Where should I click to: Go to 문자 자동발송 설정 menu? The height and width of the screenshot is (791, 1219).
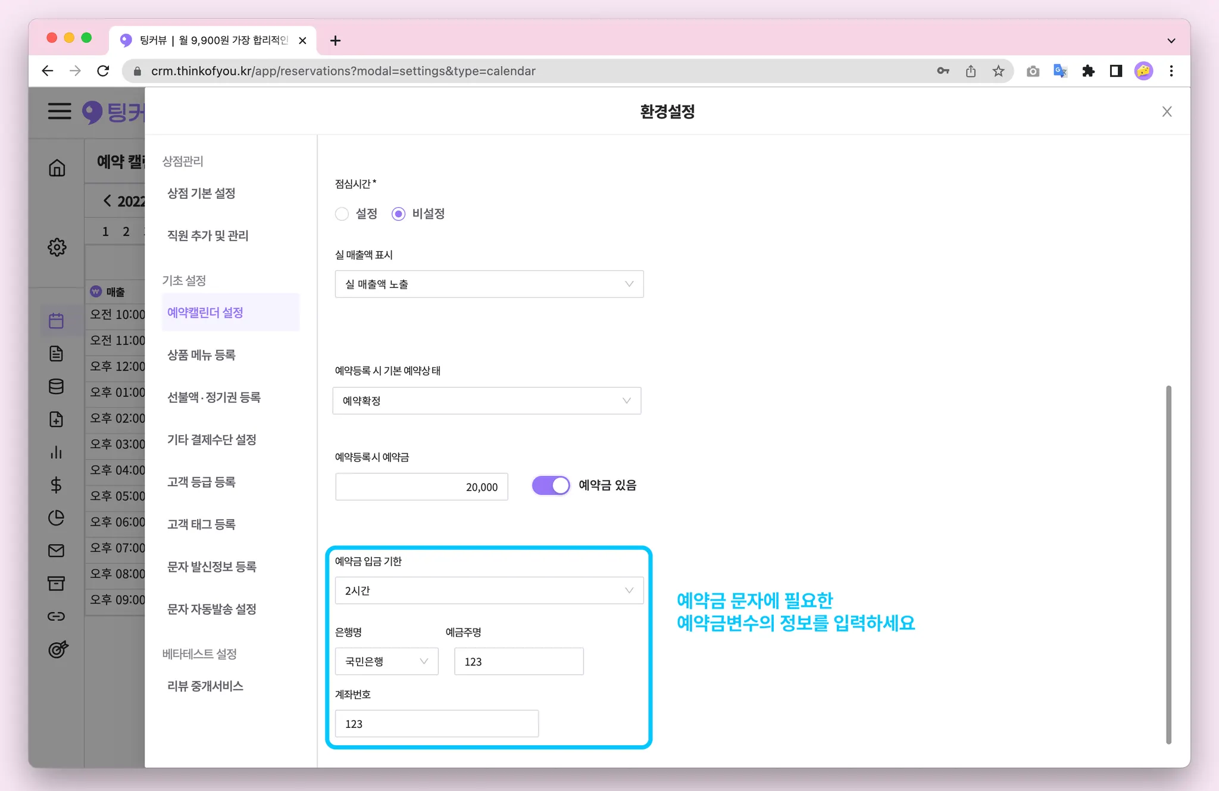pyautogui.click(x=211, y=609)
